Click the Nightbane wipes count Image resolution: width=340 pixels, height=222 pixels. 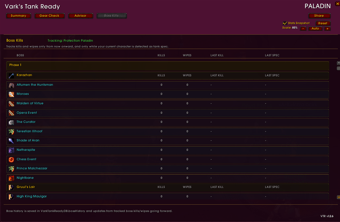click(x=187, y=178)
